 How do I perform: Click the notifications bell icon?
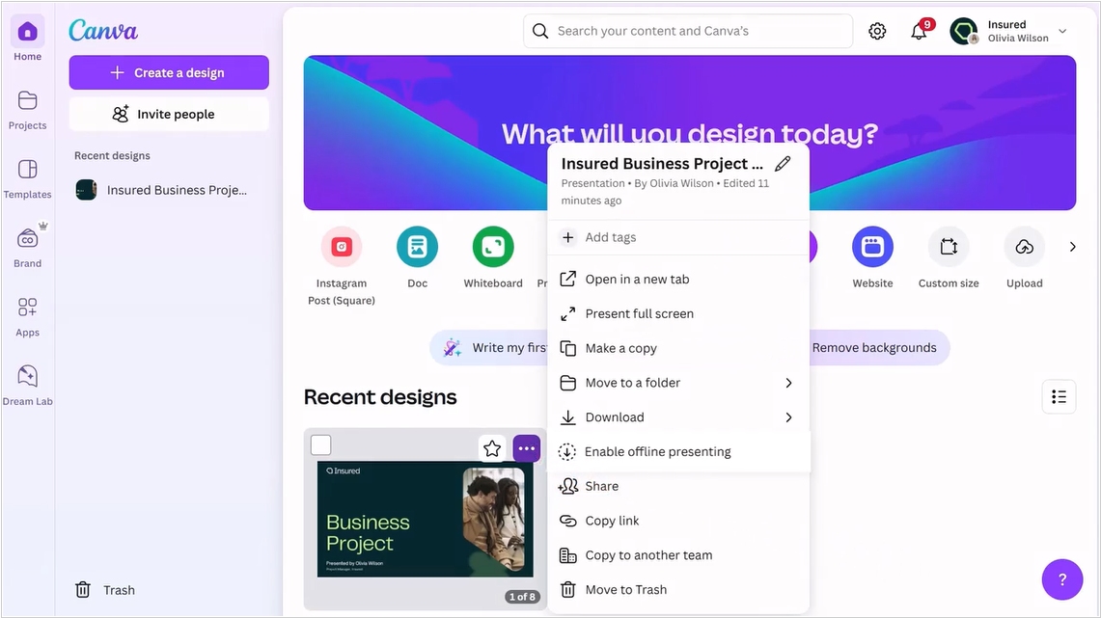click(x=919, y=32)
